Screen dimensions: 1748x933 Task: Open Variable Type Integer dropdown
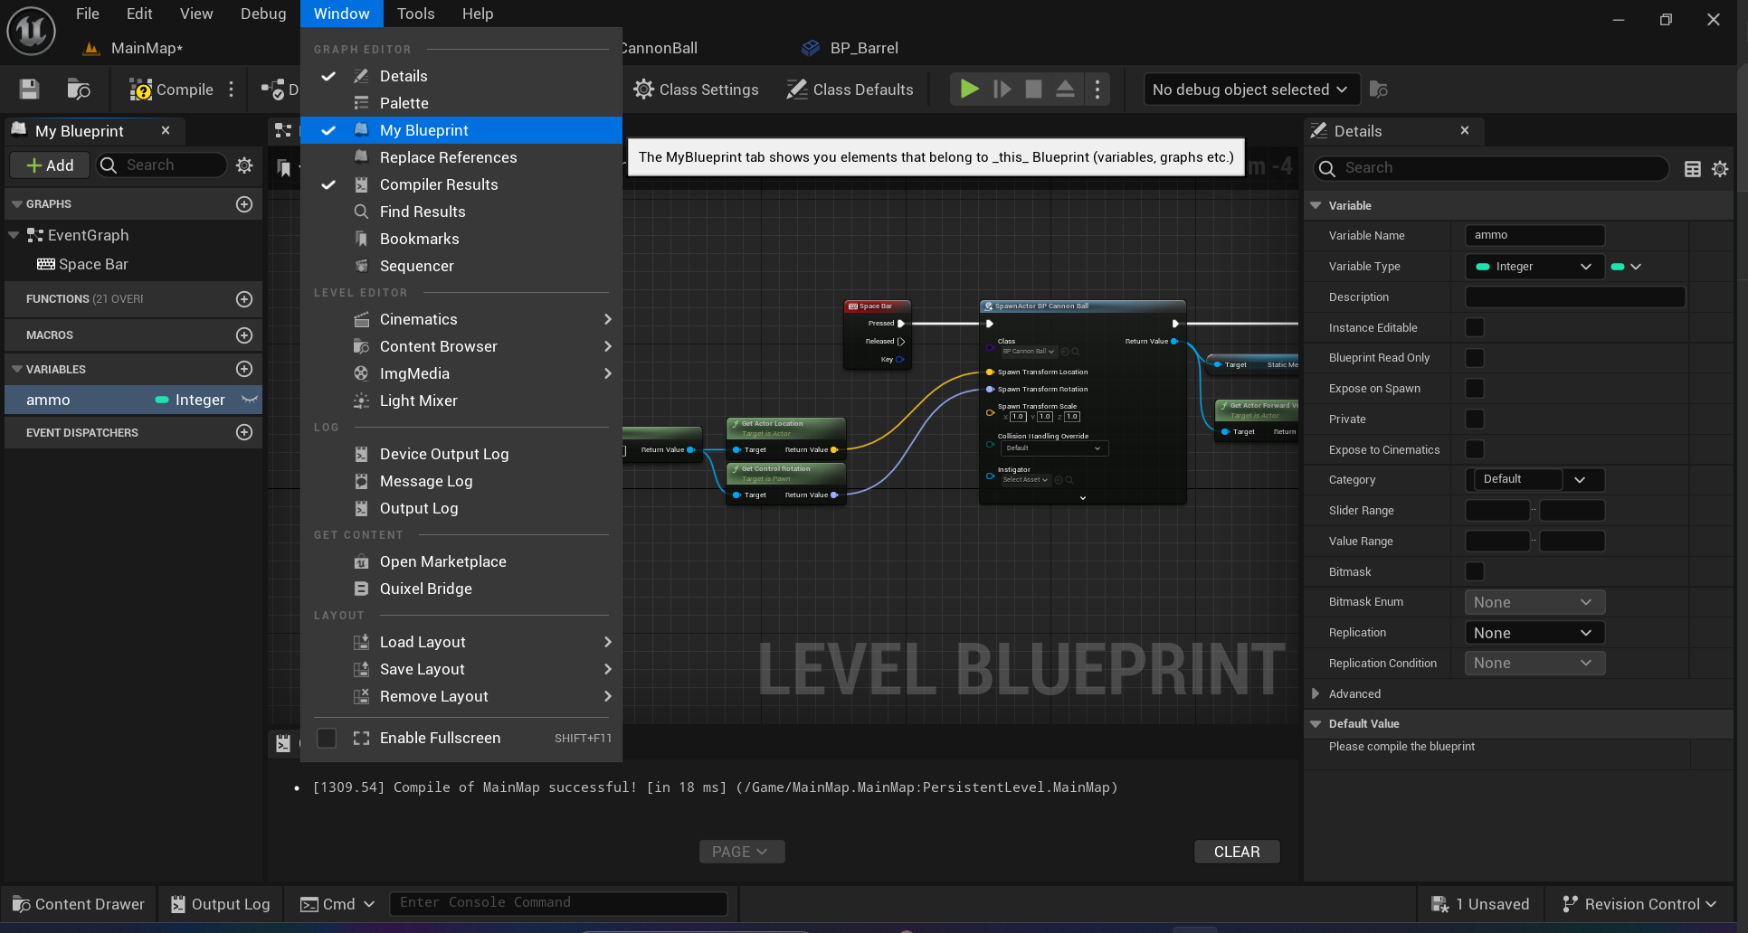1534,267
